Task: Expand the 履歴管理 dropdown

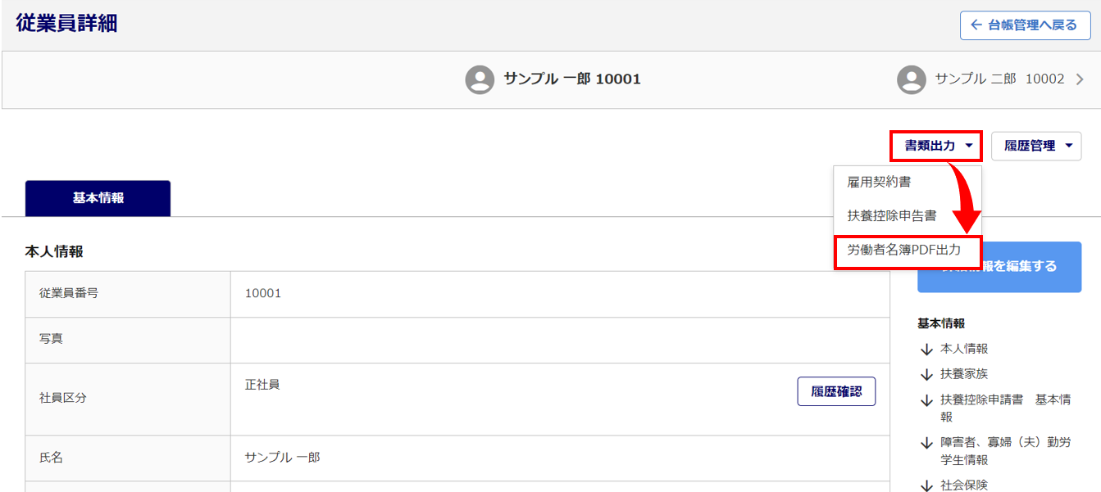Action: (1036, 146)
